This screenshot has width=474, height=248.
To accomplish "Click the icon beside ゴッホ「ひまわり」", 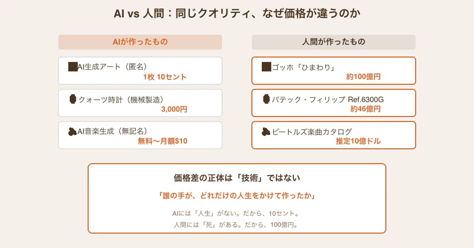I will (x=266, y=67).
